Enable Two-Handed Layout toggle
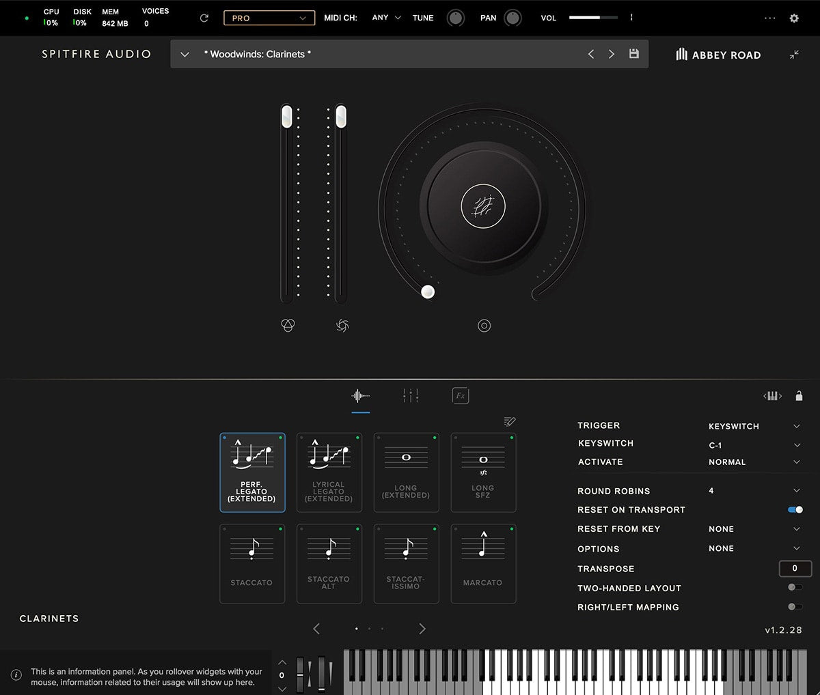Viewport: 820px width, 695px height. tap(795, 587)
